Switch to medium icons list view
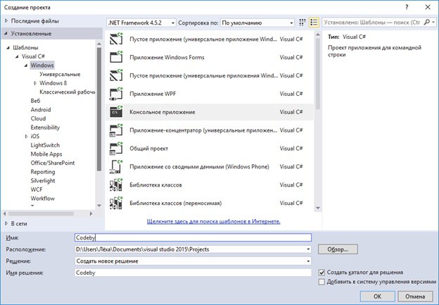This screenshot has width=439, height=305. (314, 23)
